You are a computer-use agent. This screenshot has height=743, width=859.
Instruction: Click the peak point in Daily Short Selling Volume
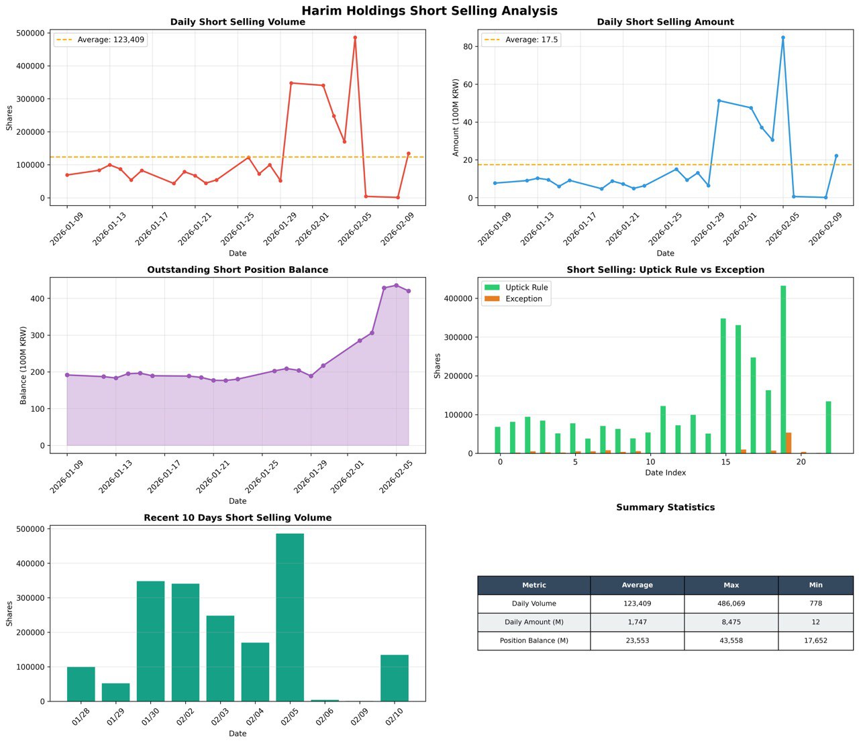[x=355, y=38]
